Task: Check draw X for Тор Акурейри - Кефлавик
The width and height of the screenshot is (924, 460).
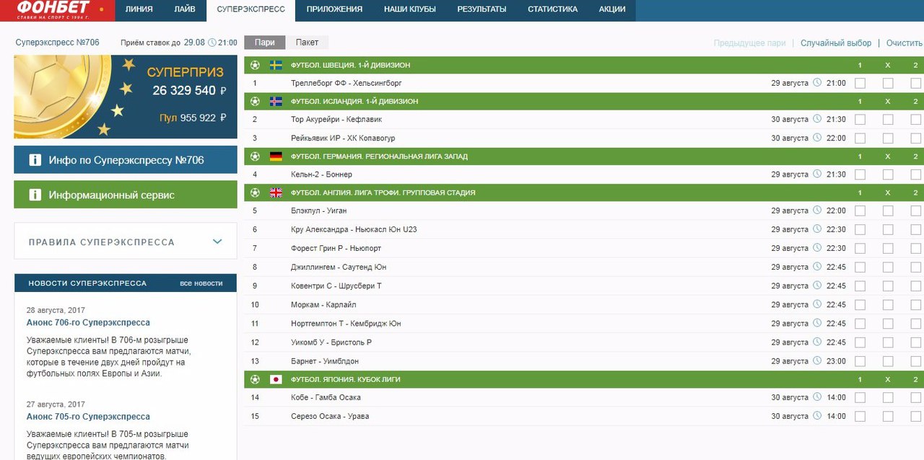Action: [888, 119]
